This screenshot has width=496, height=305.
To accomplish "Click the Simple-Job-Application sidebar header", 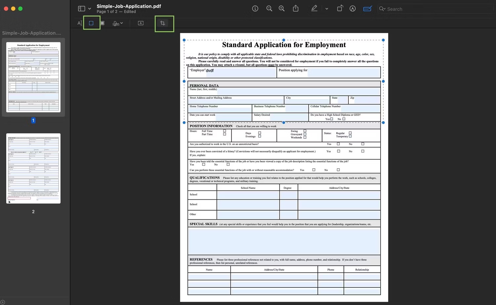I will tap(31, 33).
